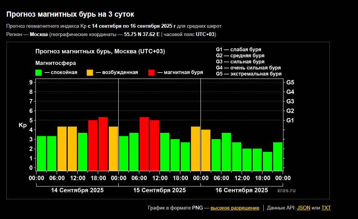Click the G5 label on right axis
This screenshot has width=358, height=219.
[x=290, y=82]
